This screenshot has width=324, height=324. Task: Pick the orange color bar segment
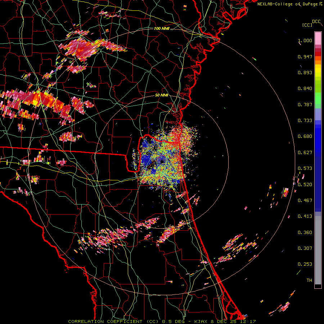(318, 62)
